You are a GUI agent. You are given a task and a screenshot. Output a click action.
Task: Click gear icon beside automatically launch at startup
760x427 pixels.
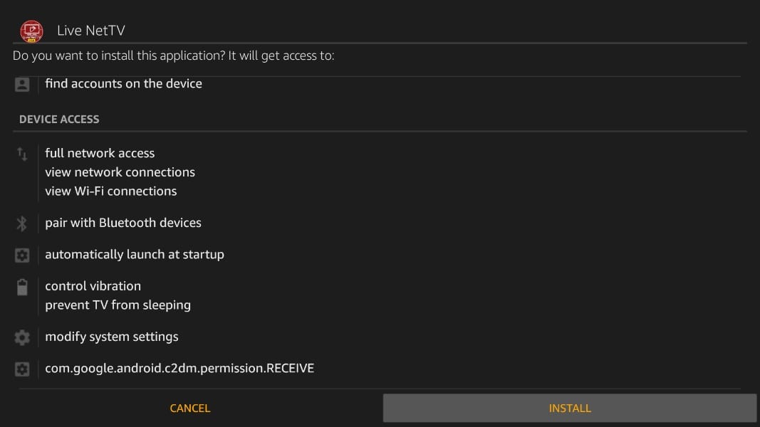tap(22, 255)
